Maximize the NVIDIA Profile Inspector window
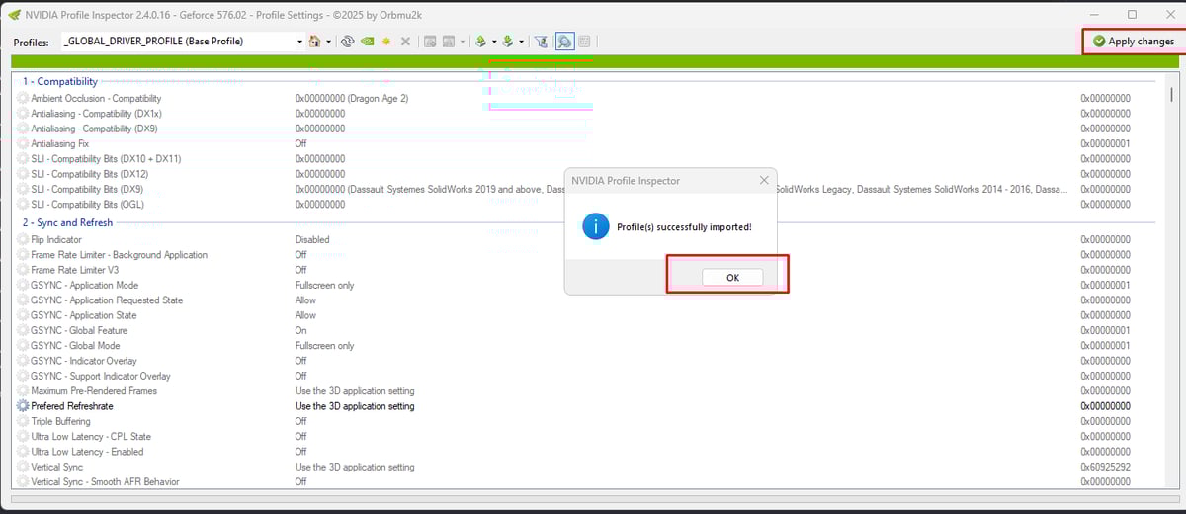The height and width of the screenshot is (514, 1186). pos(1132,14)
